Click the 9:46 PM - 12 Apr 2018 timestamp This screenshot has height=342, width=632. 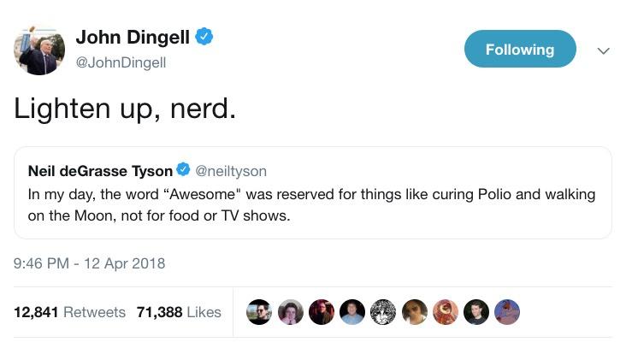coord(90,263)
